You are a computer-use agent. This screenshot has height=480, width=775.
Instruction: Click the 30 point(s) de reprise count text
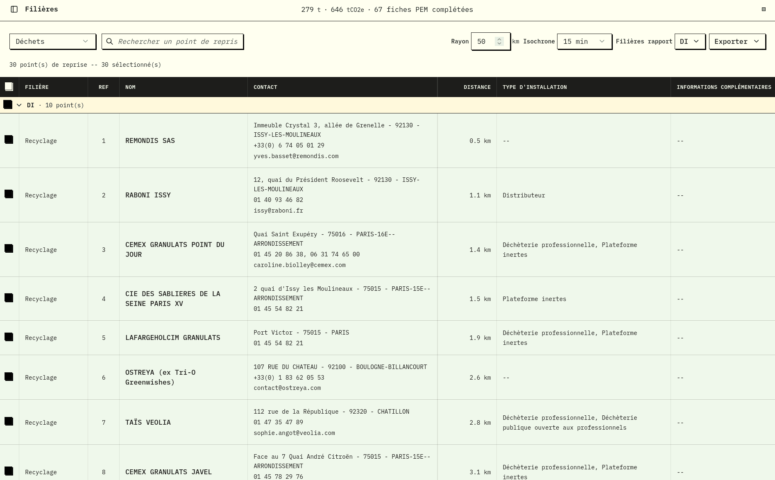[x=85, y=65]
